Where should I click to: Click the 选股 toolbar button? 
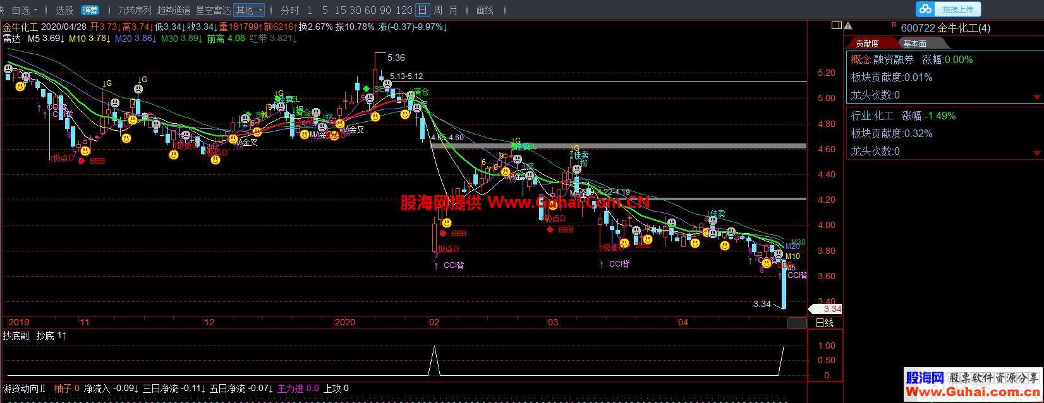pyautogui.click(x=64, y=10)
